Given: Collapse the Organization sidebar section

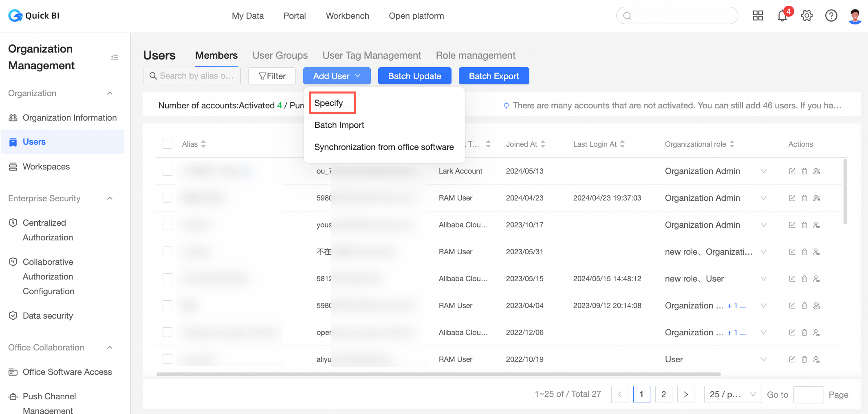Looking at the screenshot, I should tap(110, 93).
